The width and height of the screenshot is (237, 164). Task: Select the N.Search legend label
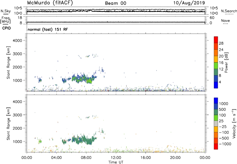pyautogui.click(x=229, y=11)
